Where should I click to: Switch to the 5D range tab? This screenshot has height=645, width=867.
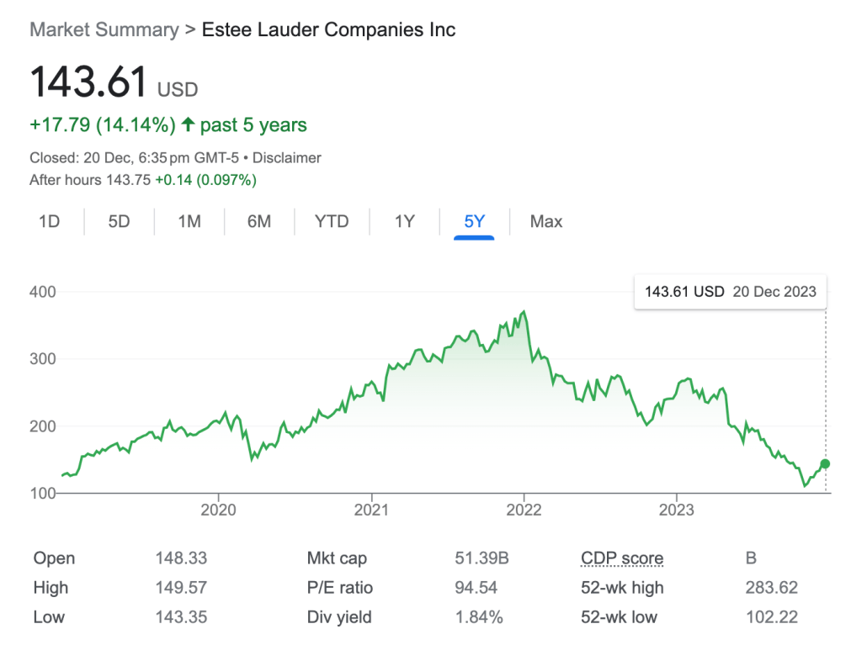pos(119,221)
